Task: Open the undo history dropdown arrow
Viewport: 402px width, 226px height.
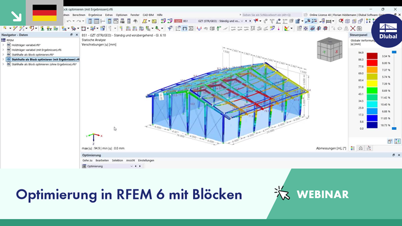Action: [74, 21]
